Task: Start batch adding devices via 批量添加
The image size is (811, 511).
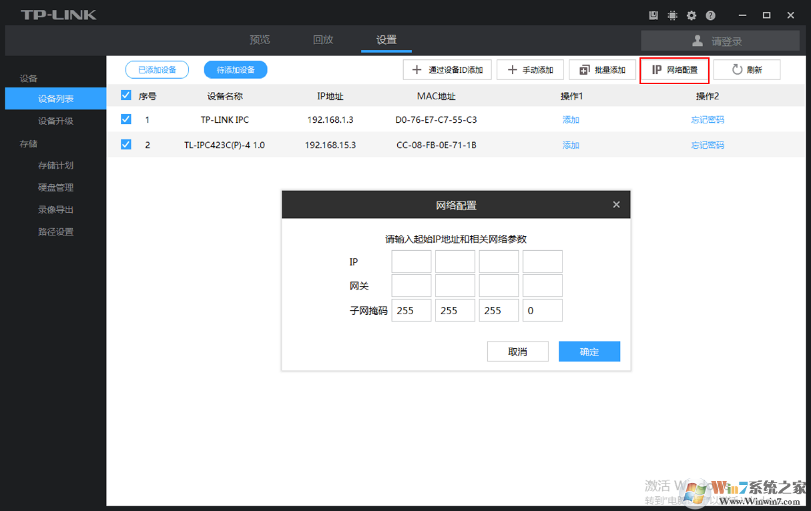Action: 602,69
